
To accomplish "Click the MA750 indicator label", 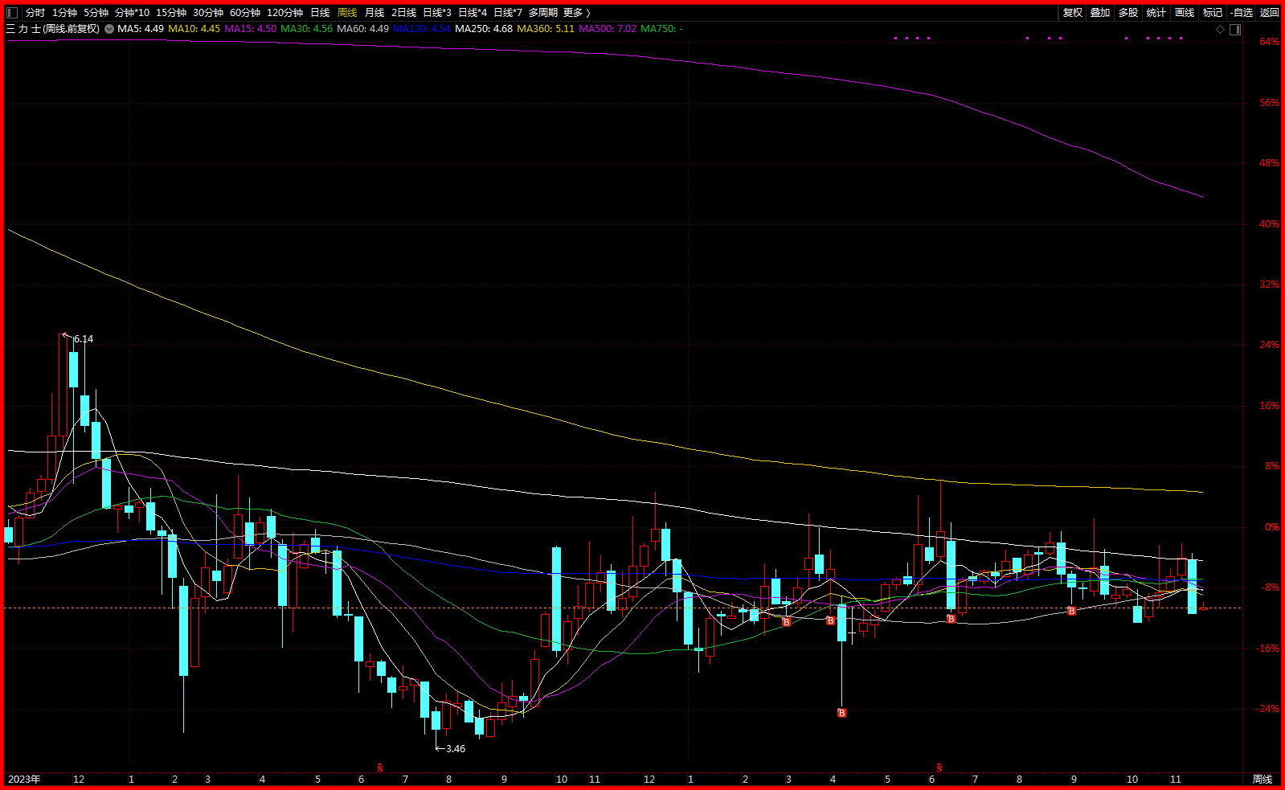I will tap(661, 29).
